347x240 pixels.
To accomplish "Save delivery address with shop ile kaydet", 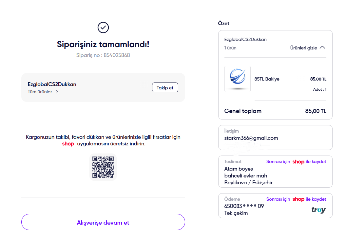I will pyautogui.click(x=296, y=162).
